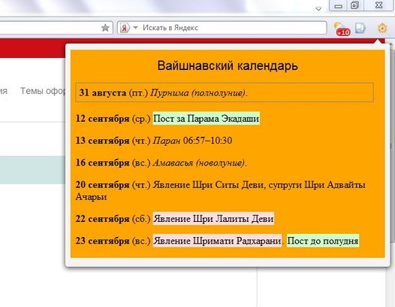The width and height of the screenshot is (395, 307).
Task: Click the '20 сентября' date label
Action: (103, 185)
